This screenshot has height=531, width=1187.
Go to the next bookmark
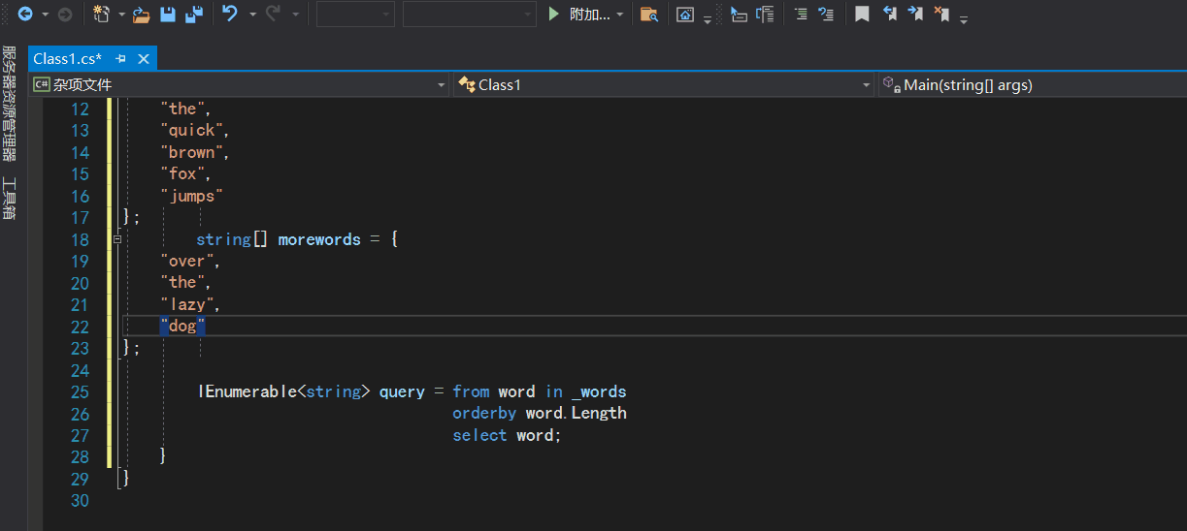point(914,14)
